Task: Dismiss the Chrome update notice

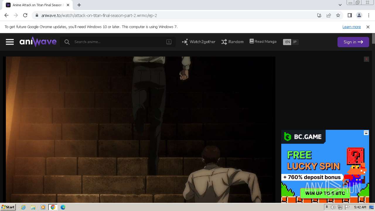Action: [x=368, y=27]
